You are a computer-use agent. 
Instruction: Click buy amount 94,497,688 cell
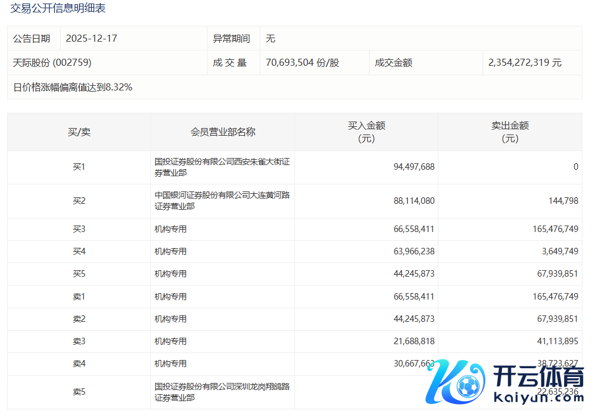(x=414, y=167)
